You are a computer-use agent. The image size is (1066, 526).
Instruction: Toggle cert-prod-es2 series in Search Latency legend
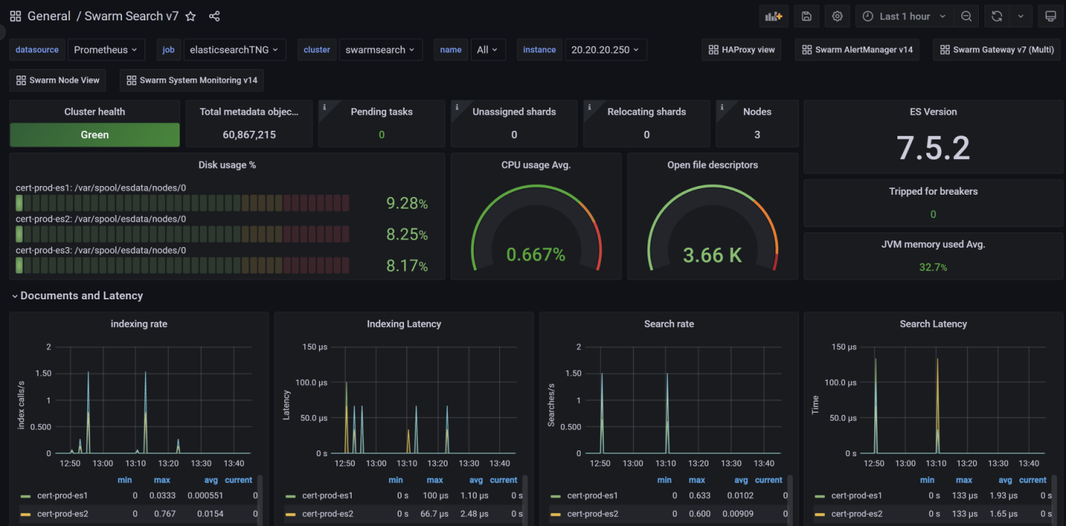click(x=857, y=514)
